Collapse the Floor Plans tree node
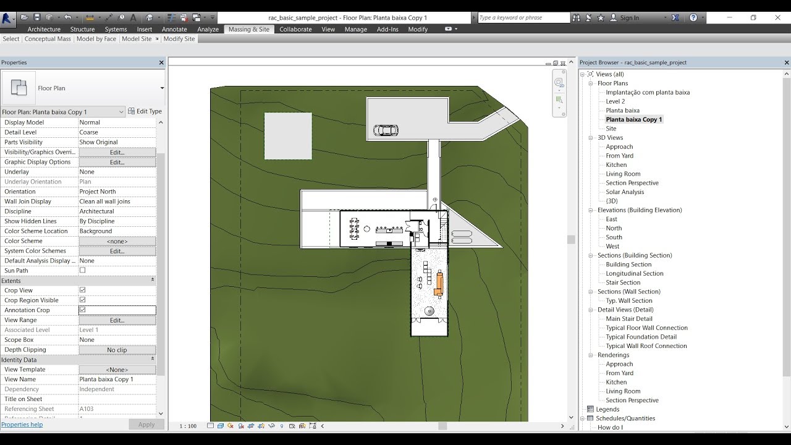Viewport: 791px width, 445px height. point(591,83)
